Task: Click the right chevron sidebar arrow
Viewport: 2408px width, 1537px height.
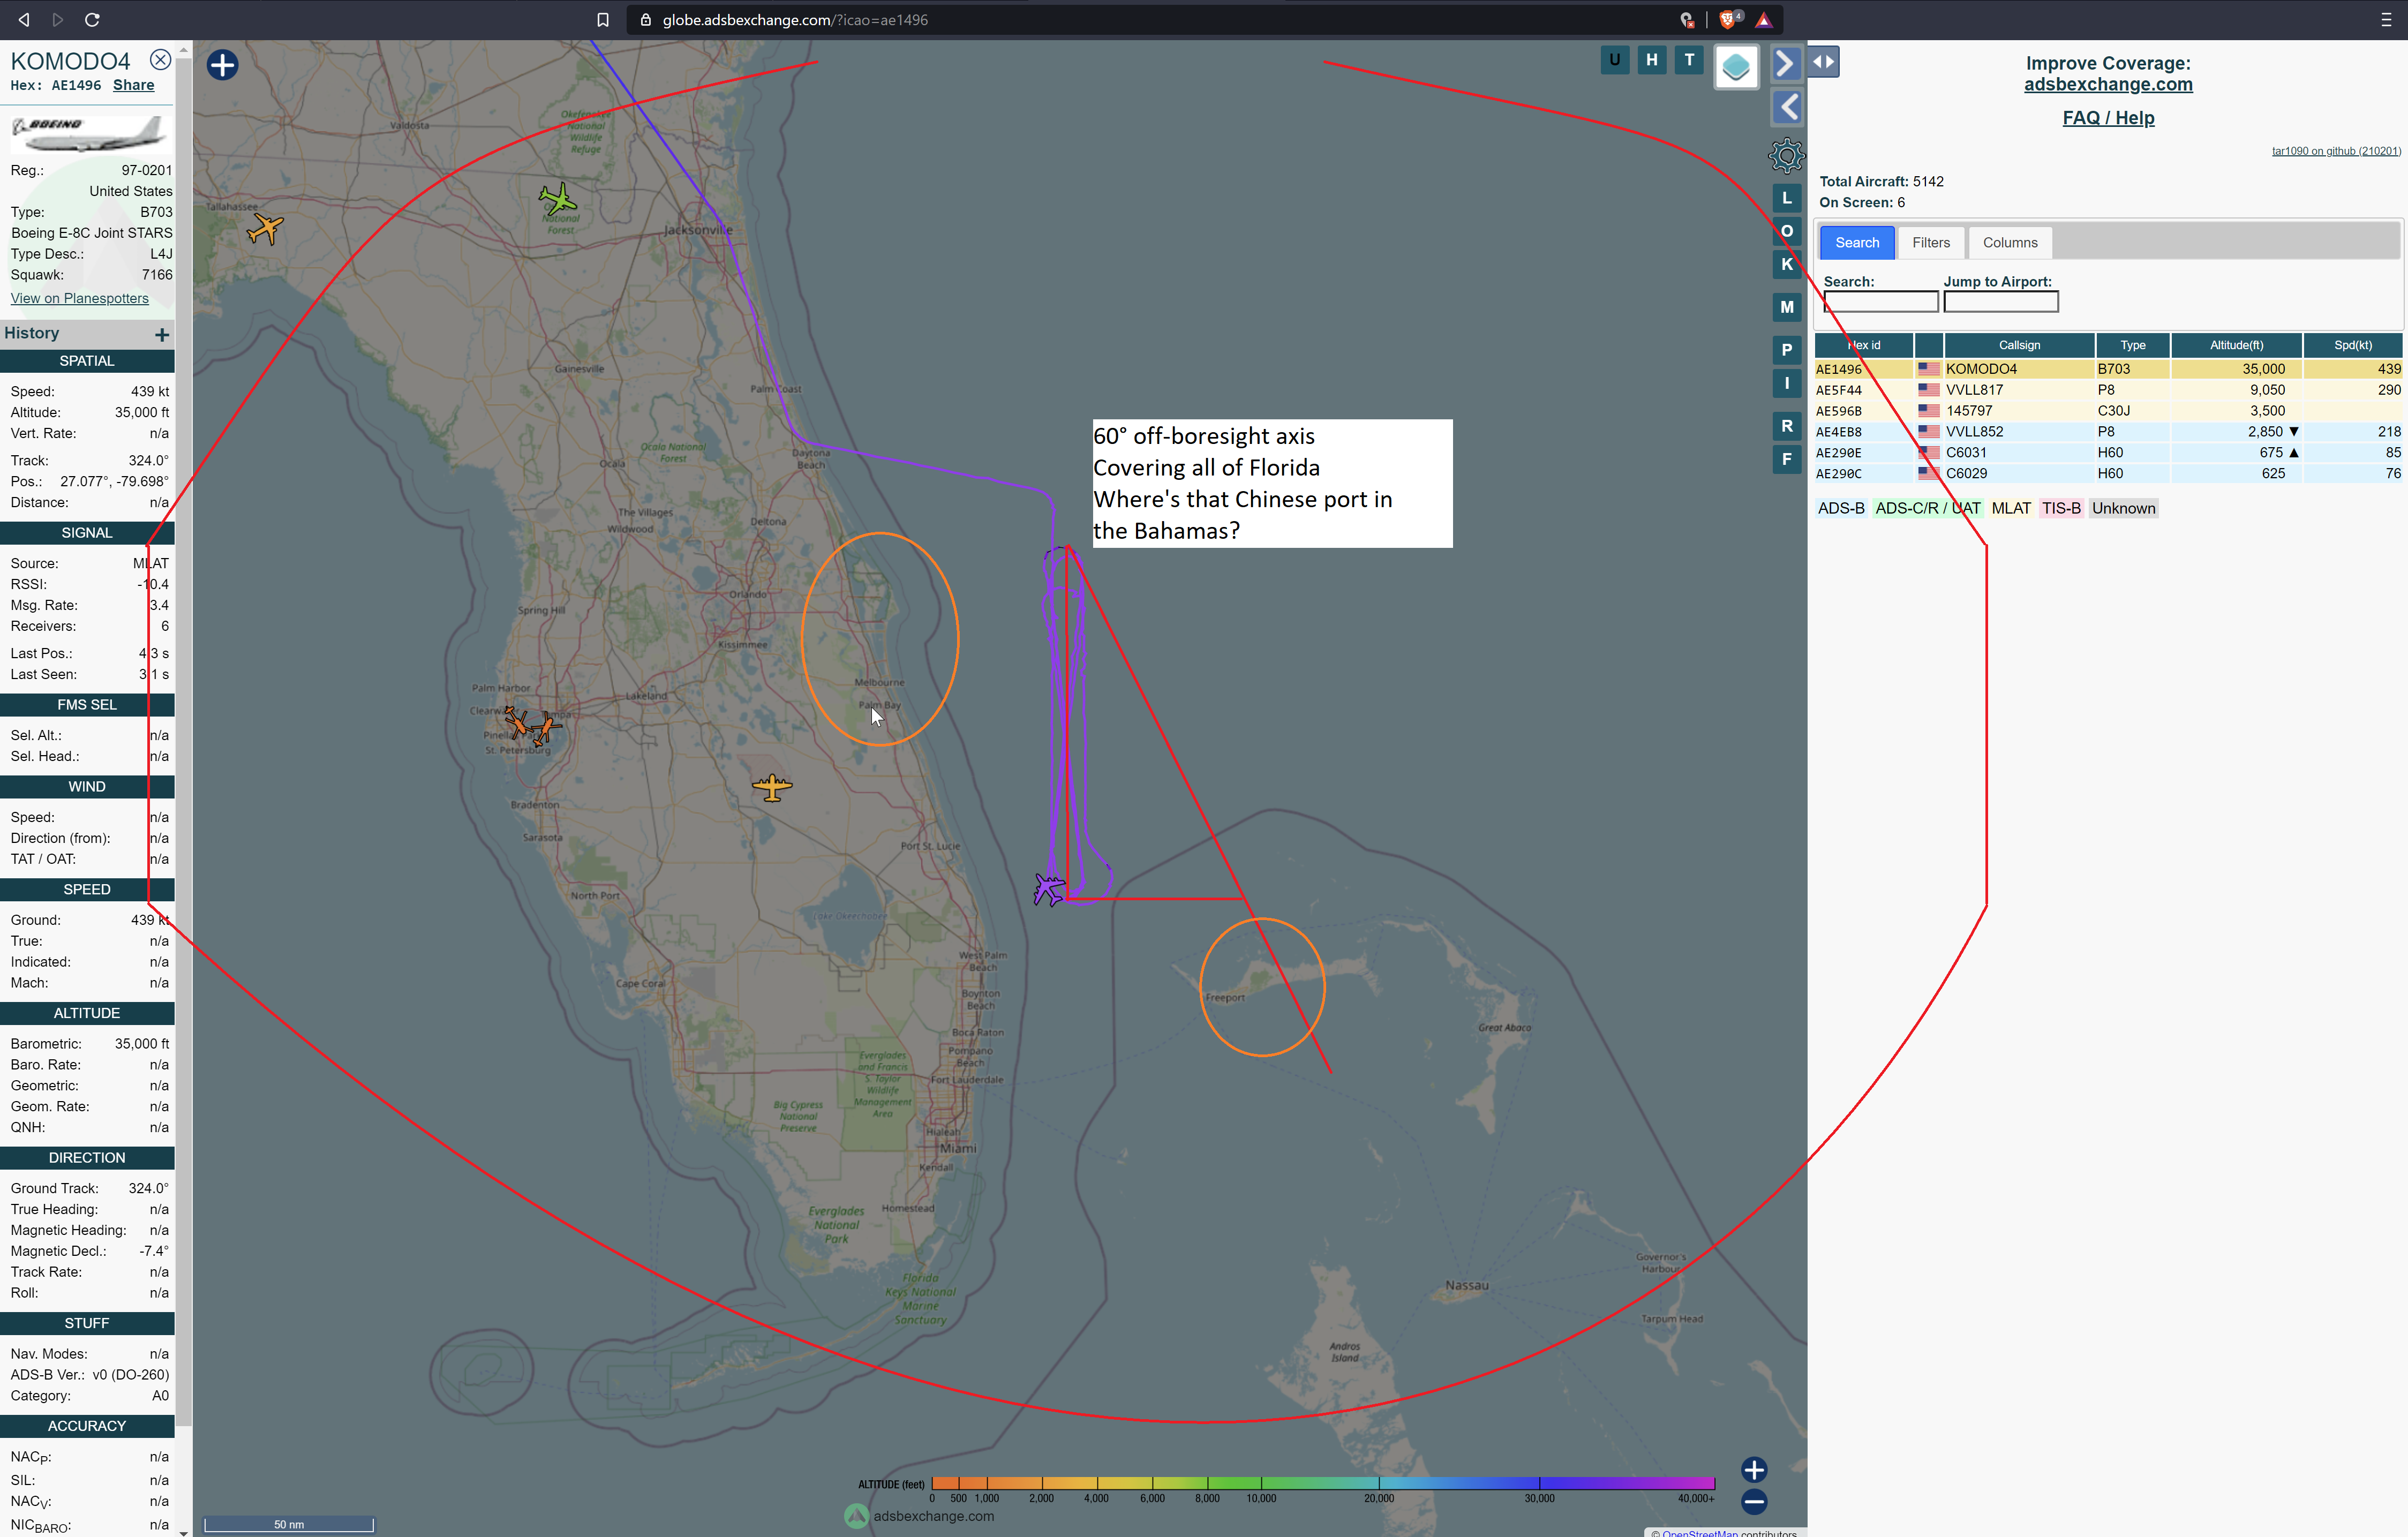Action: [1786, 63]
